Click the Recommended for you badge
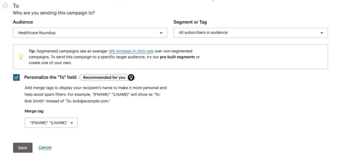 (x=104, y=77)
